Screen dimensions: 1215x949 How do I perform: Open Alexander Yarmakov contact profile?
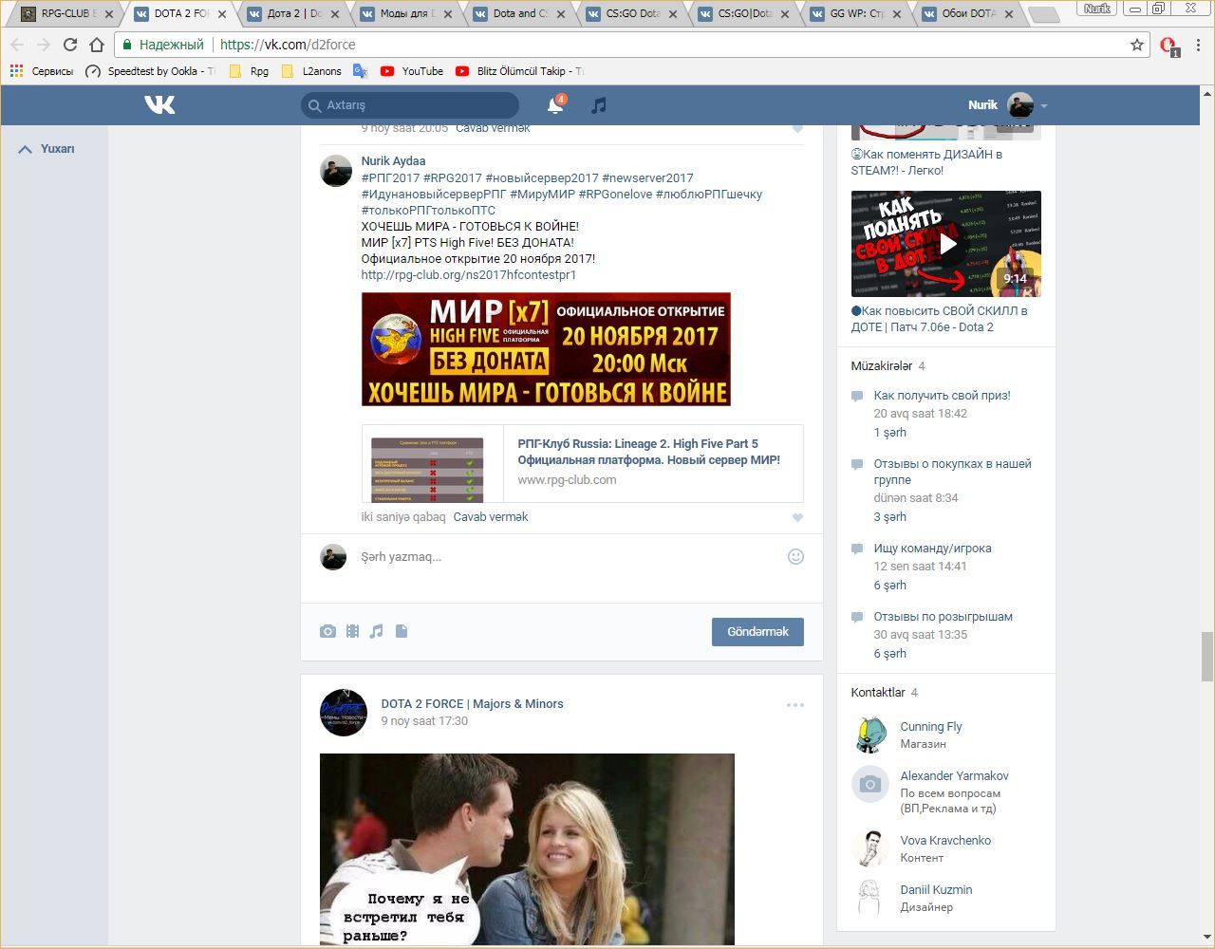955,776
